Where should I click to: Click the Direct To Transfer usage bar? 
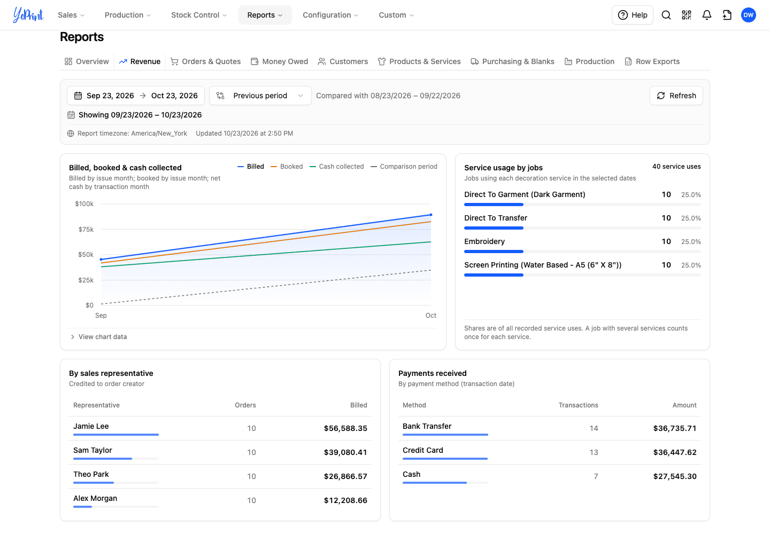(582, 228)
